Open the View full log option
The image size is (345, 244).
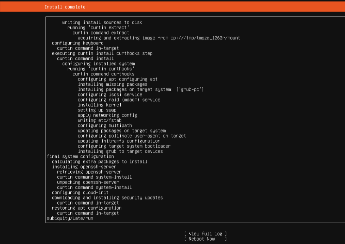coord(205,233)
